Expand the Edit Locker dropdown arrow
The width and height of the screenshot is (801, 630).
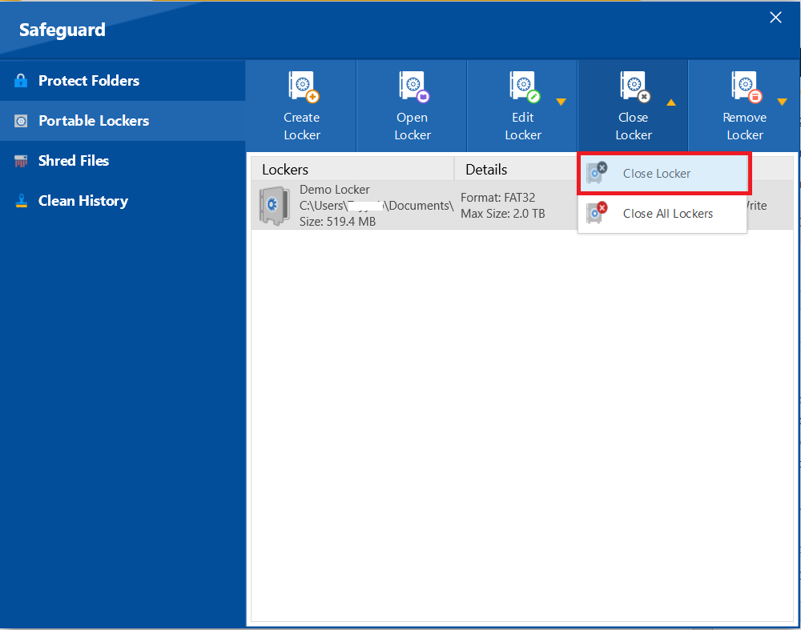(561, 102)
